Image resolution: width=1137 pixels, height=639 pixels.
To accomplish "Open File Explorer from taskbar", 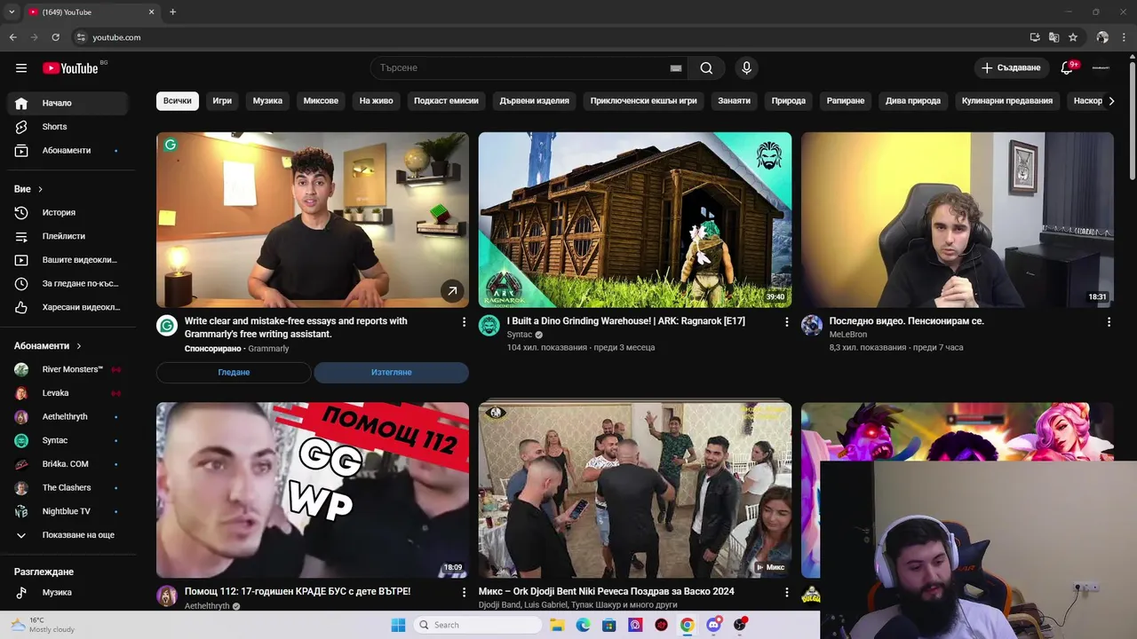I will point(557,625).
